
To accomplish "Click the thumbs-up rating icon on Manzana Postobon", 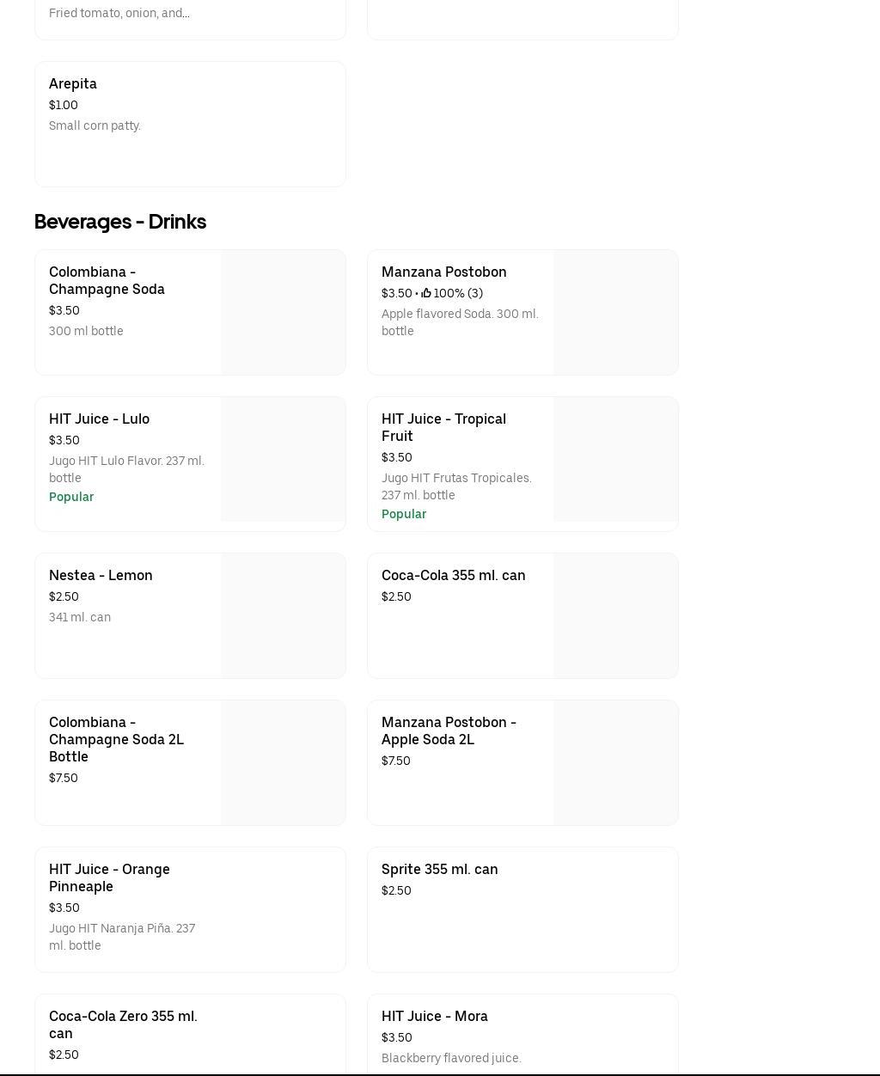I will tap(426, 293).
